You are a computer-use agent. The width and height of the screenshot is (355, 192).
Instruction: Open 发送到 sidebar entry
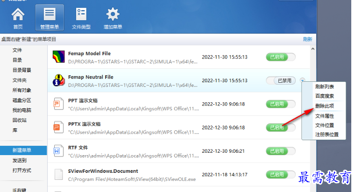coord(20,161)
